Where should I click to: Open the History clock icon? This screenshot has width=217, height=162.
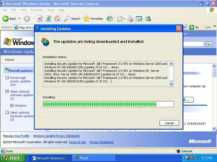tap(110, 19)
